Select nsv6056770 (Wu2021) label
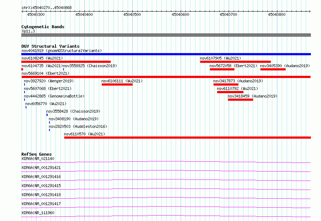 click(46, 104)
